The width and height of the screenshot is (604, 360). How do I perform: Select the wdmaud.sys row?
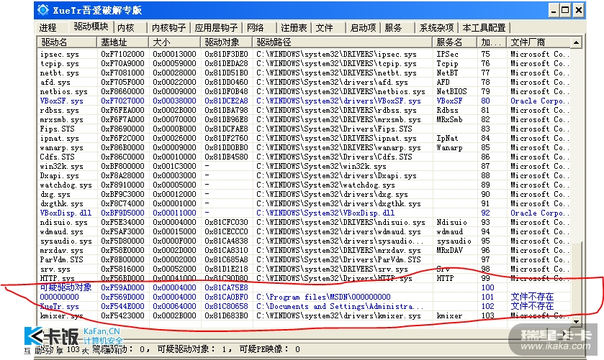(304, 231)
